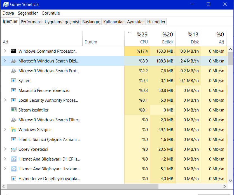The height and width of the screenshot is (195, 234).
Task: Click the Microsoft Windows Search Prot... icon
Action: (x=14, y=71)
